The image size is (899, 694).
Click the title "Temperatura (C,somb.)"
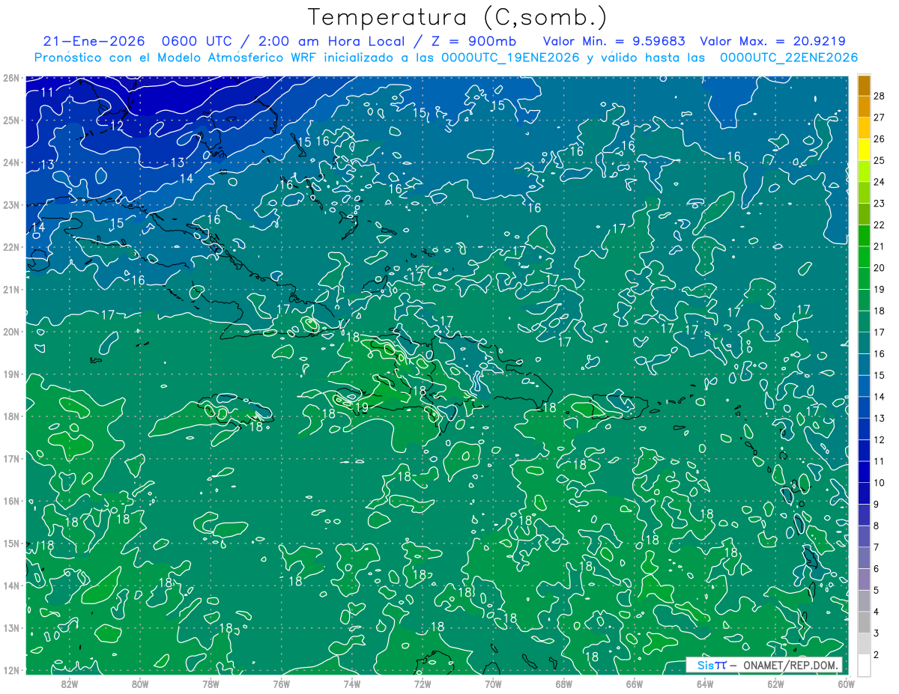(458, 17)
